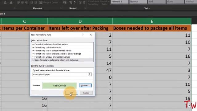Open the Font group dialog launcher
The image size is (197, 111).
(x=14, y=8)
